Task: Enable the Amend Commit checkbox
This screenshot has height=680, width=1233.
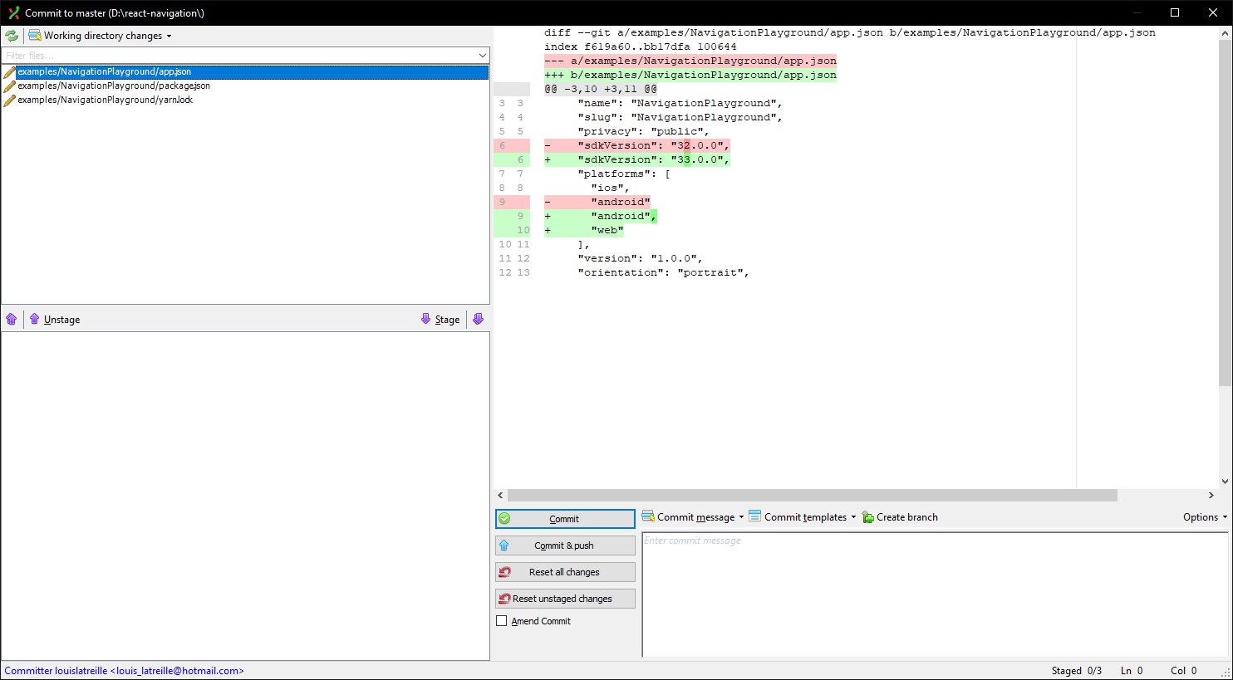Action: (501, 620)
